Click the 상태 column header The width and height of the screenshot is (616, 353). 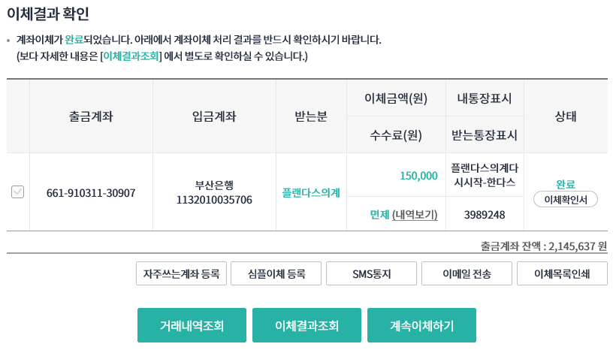pyautogui.click(x=565, y=116)
